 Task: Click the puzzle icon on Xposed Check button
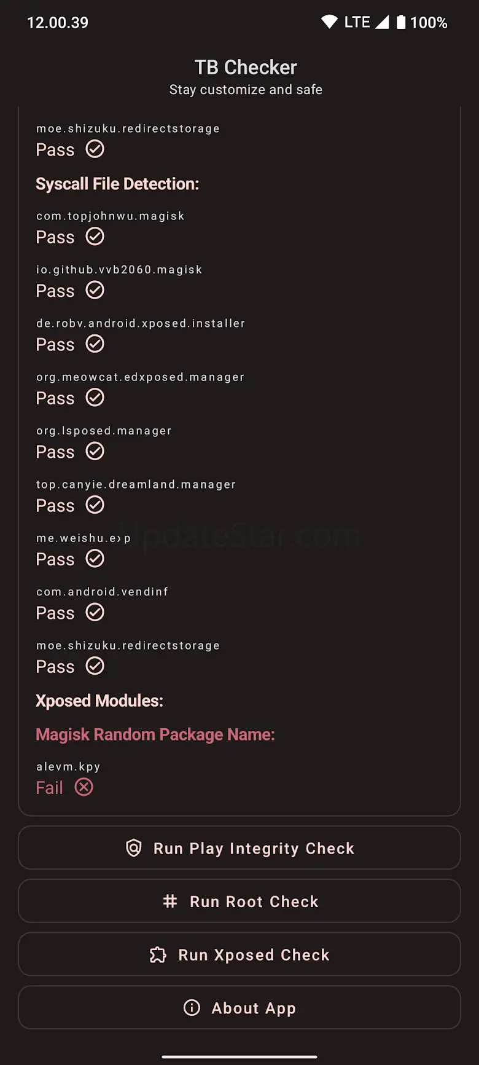(158, 955)
